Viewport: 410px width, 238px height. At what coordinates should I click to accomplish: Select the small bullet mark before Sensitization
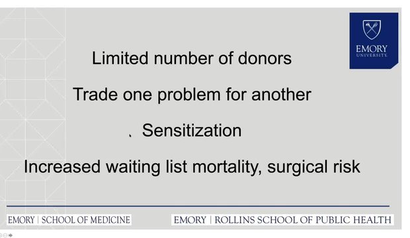tap(130, 136)
